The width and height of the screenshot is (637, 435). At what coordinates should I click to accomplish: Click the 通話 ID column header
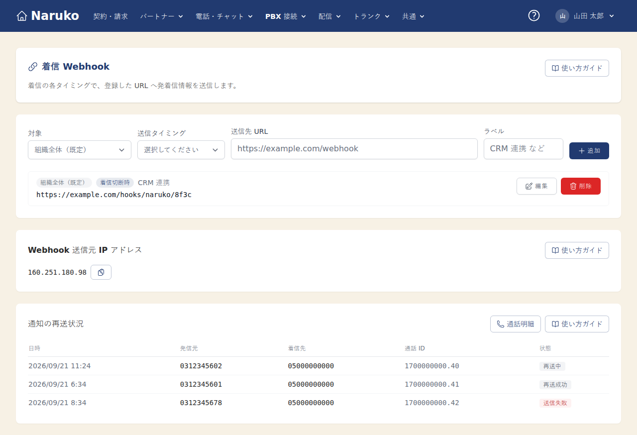pyautogui.click(x=415, y=348)
